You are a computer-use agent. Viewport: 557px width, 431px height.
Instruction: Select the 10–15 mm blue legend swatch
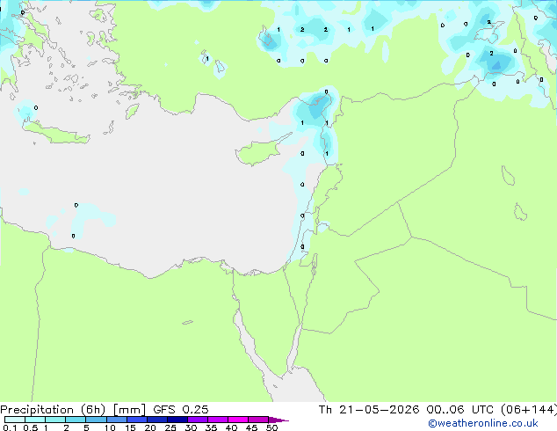(117, 420)
